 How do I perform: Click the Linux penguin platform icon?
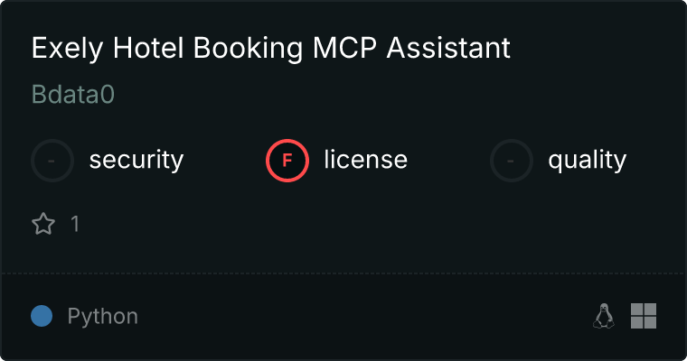tap(604, 316)
